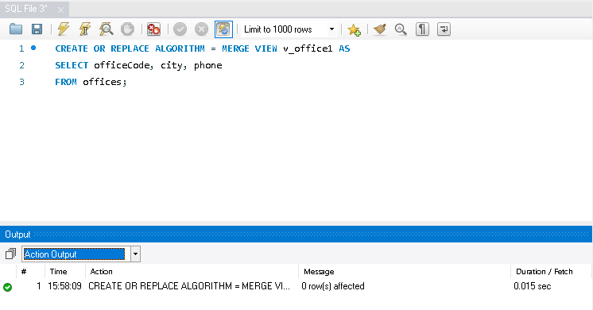Run EXPLAIN on current statement

[x=107, y=29]
